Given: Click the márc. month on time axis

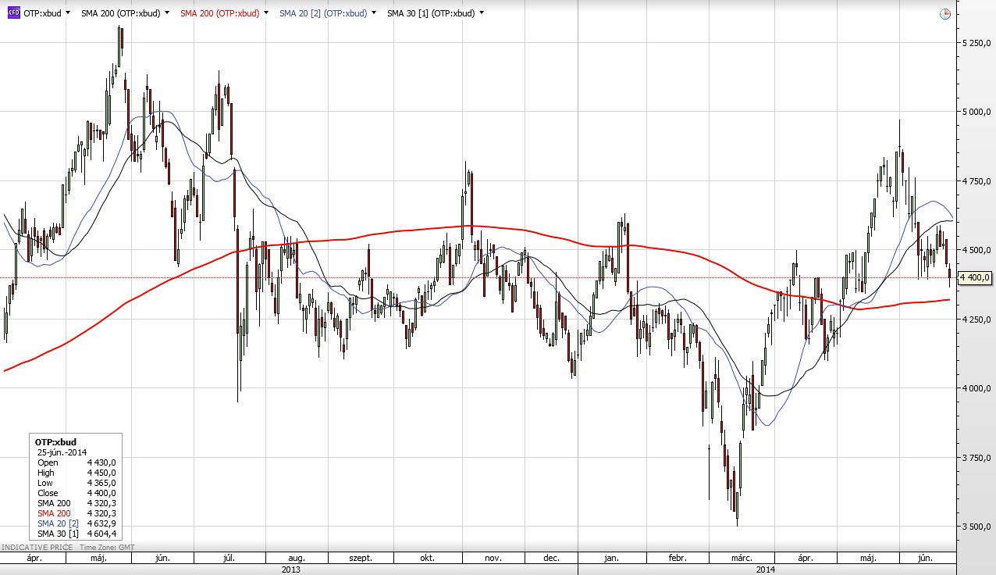Looking at the screenshot, I should [742, 559].
